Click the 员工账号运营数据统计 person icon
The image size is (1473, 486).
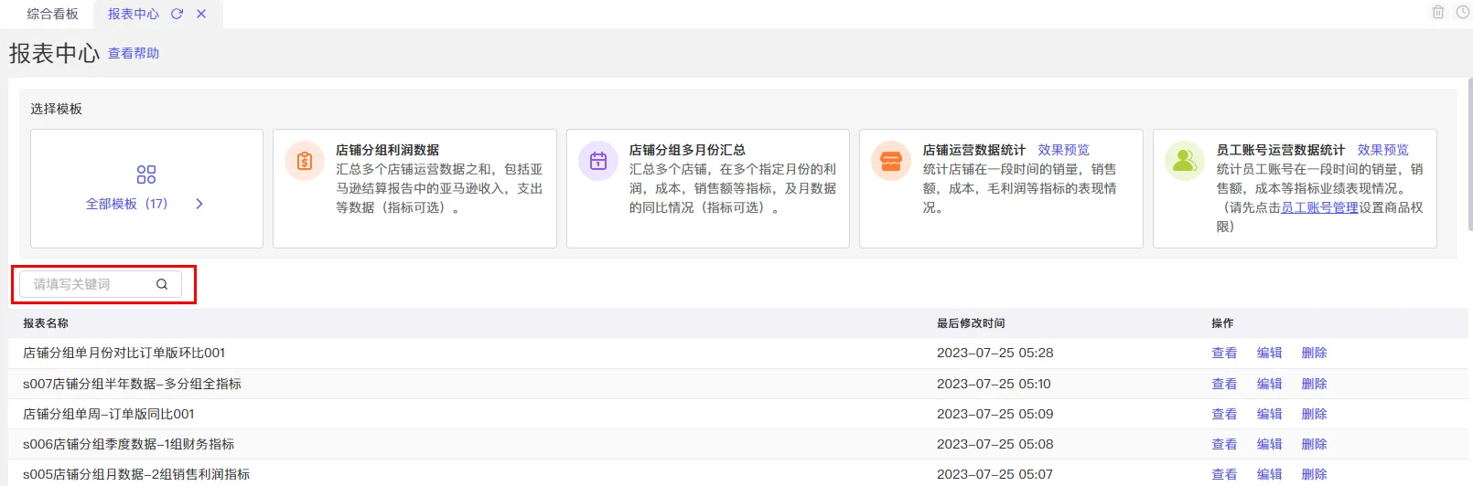(x=1185, y=161)
